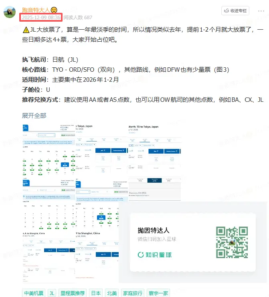Open the first award calendar screenshot thumbnail

tap(49, 150)
